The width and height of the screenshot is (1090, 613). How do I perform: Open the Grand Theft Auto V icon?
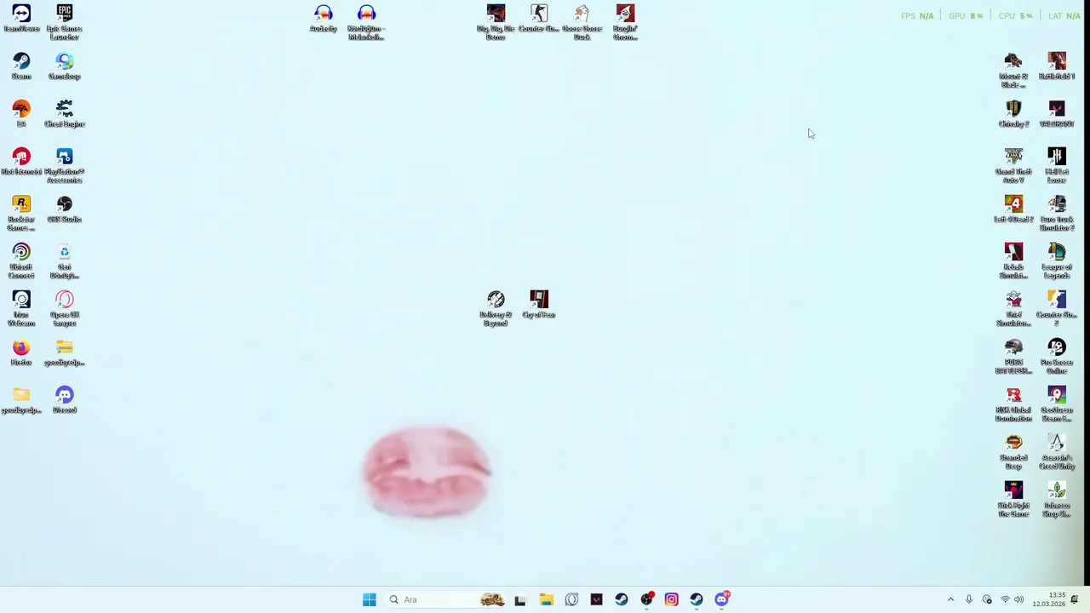click(1013, 165)
